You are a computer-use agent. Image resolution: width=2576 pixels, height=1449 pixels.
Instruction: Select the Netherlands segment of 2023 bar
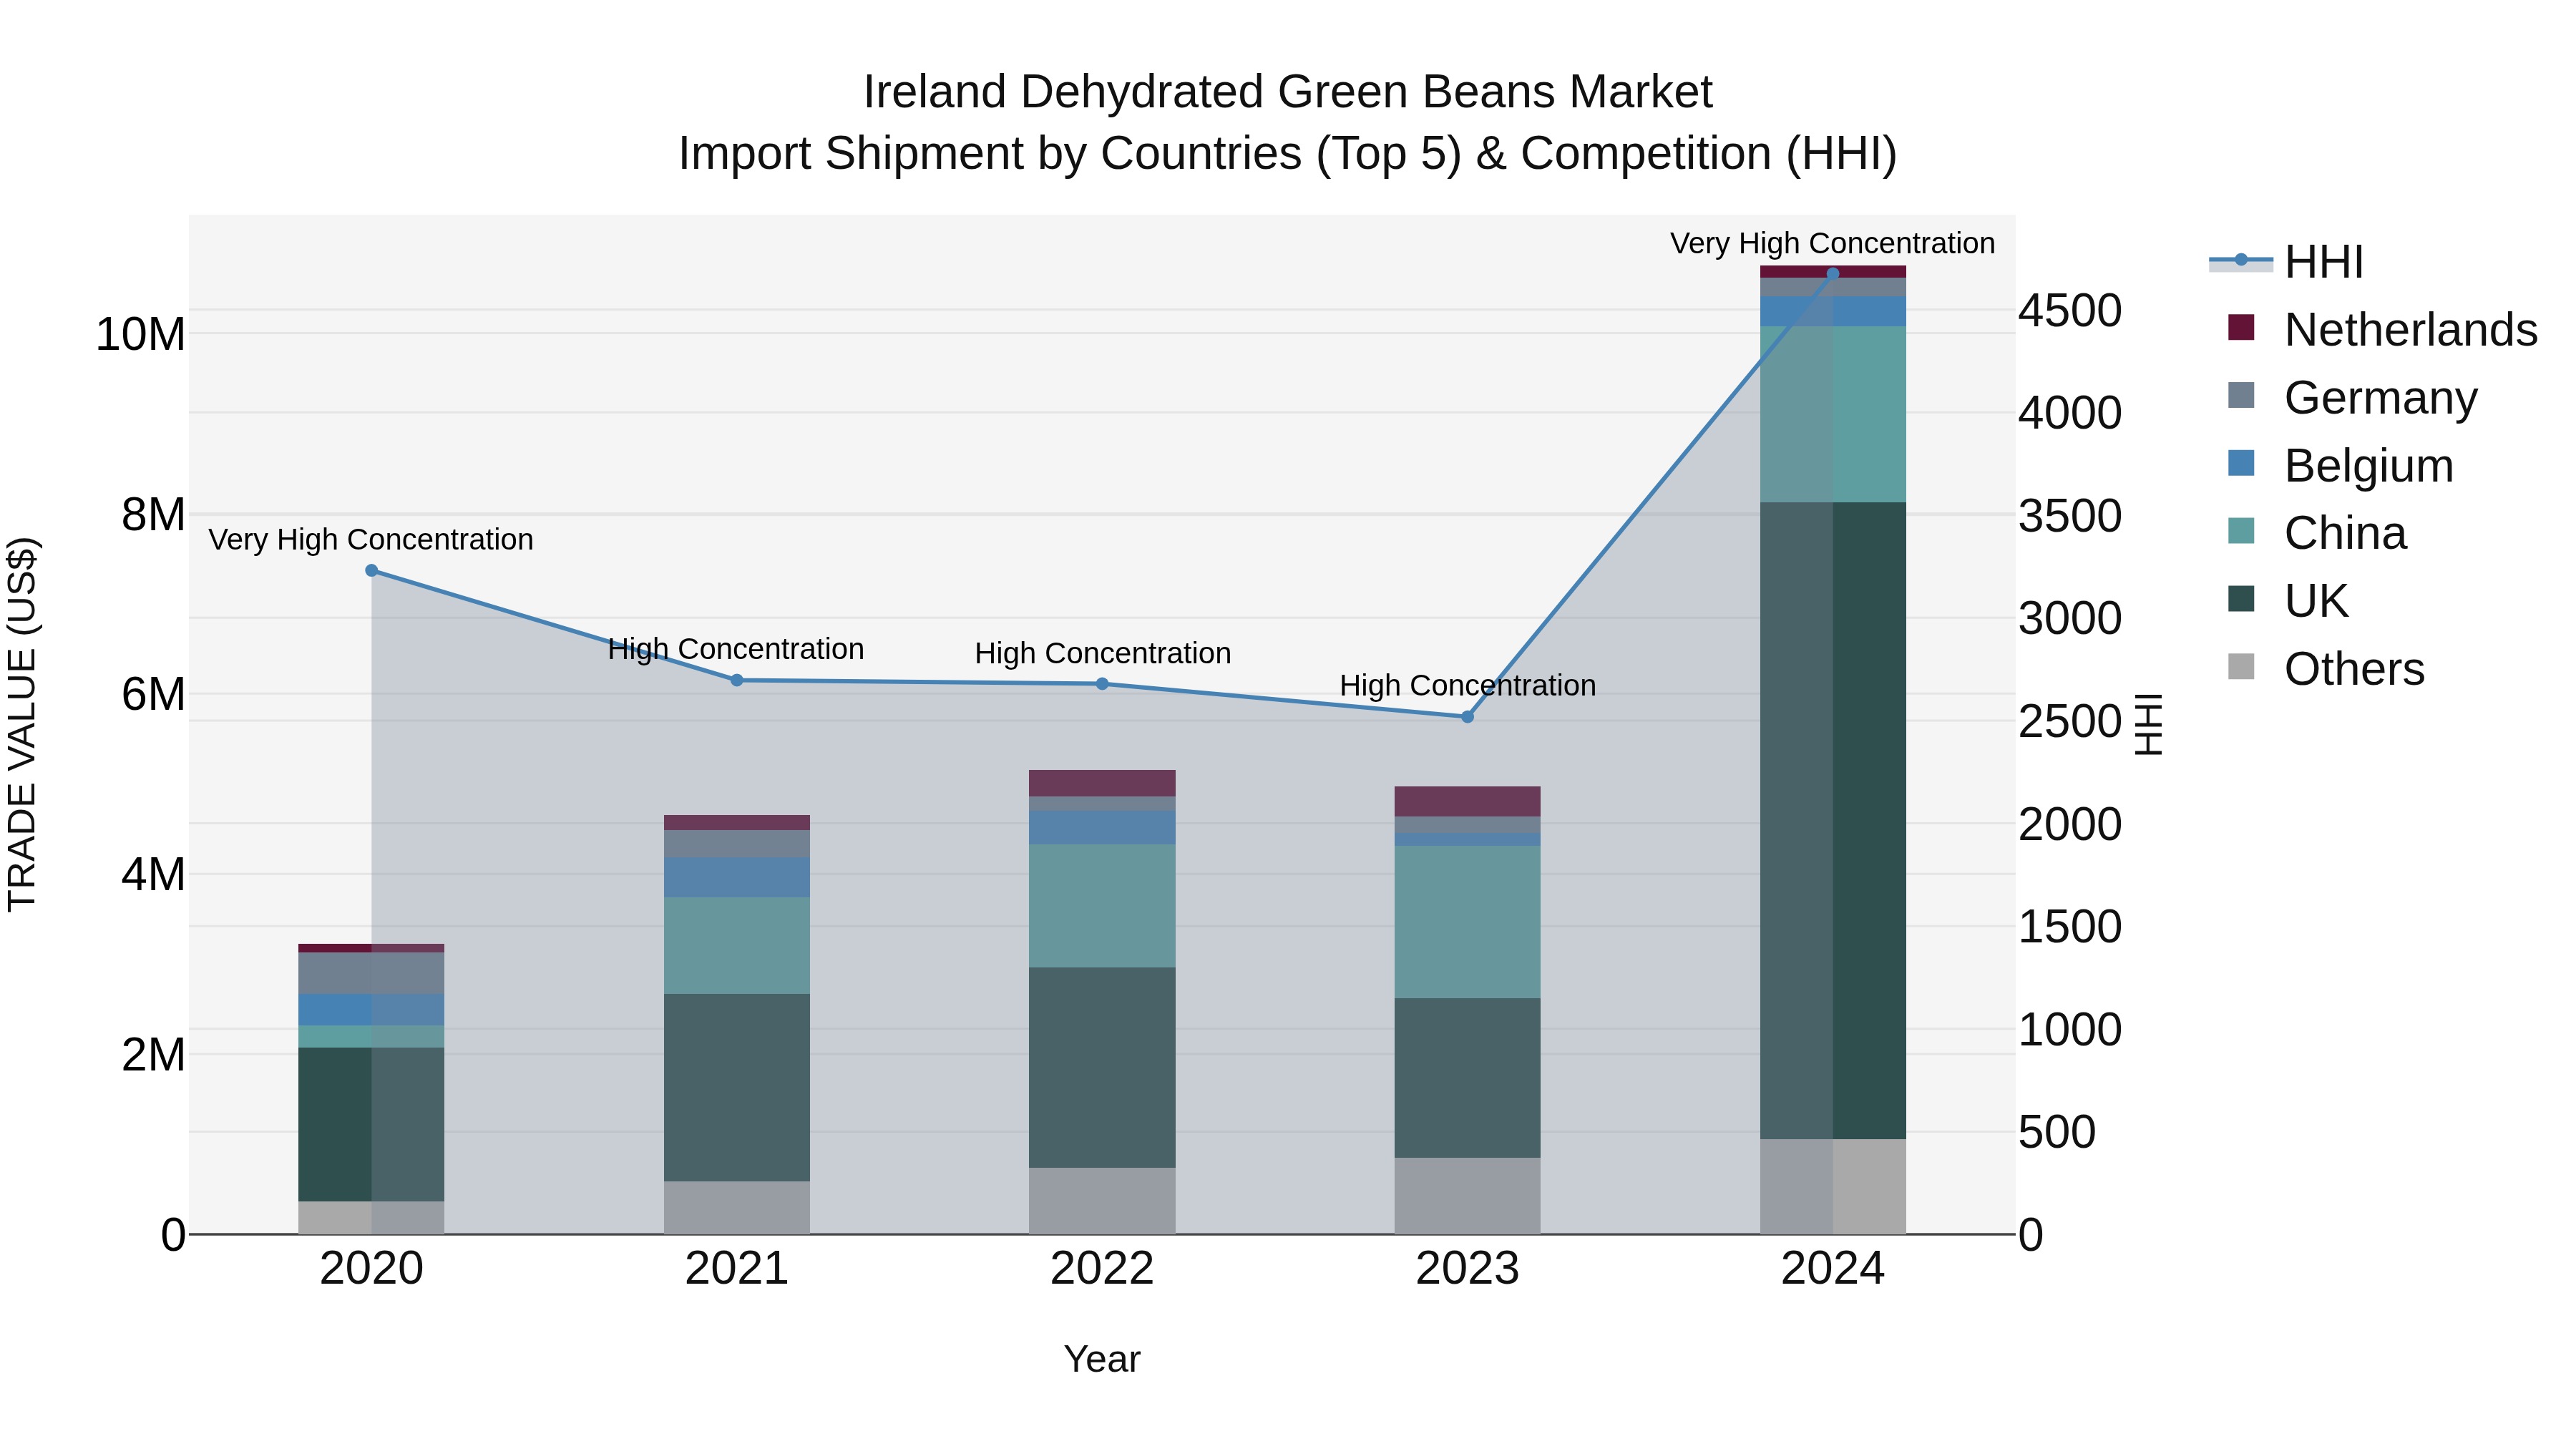tap(1467, 802)
